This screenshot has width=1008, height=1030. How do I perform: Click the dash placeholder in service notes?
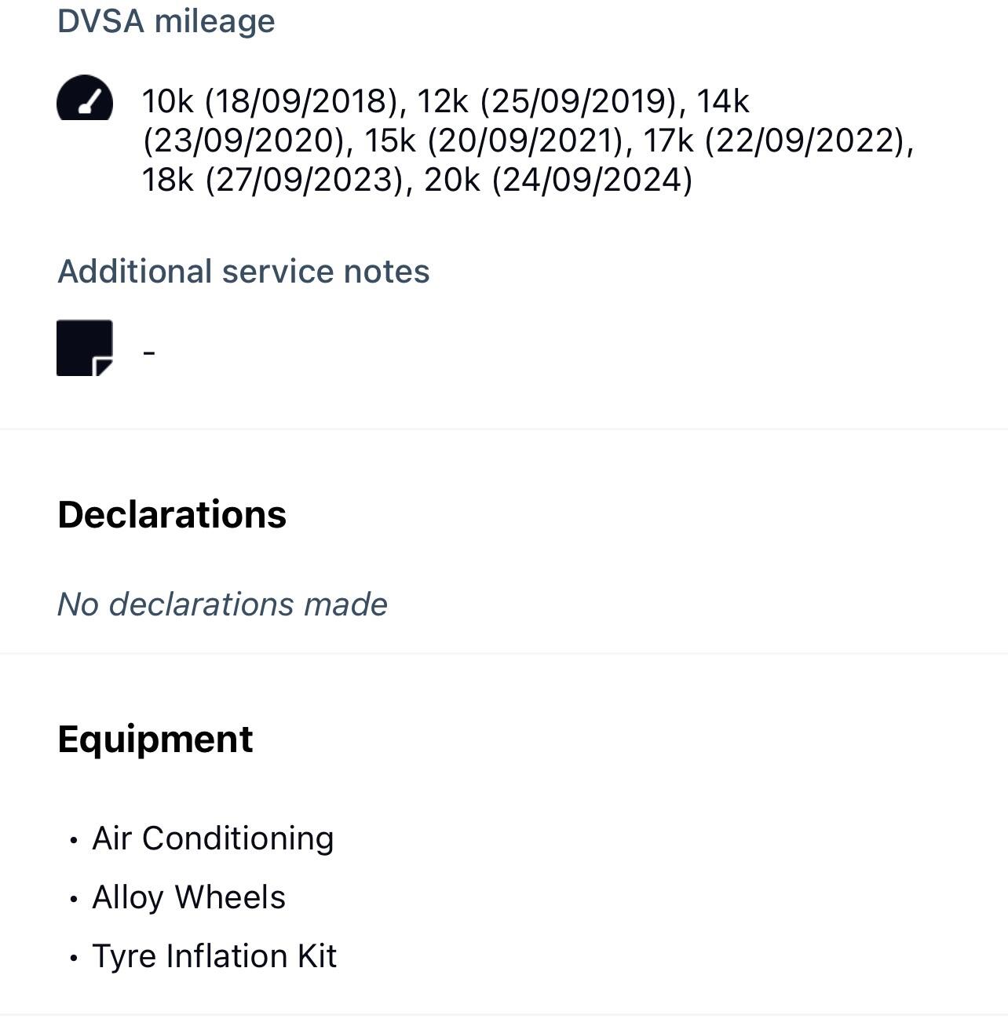pos(149,352)
